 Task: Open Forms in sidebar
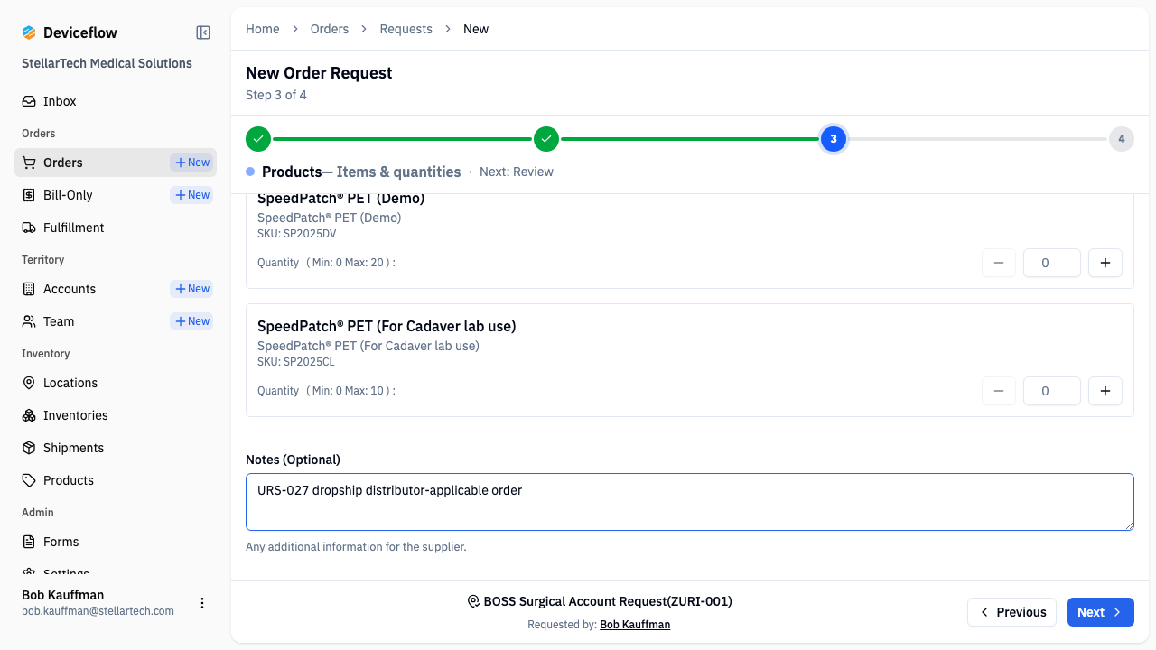(x=116, y=542)
